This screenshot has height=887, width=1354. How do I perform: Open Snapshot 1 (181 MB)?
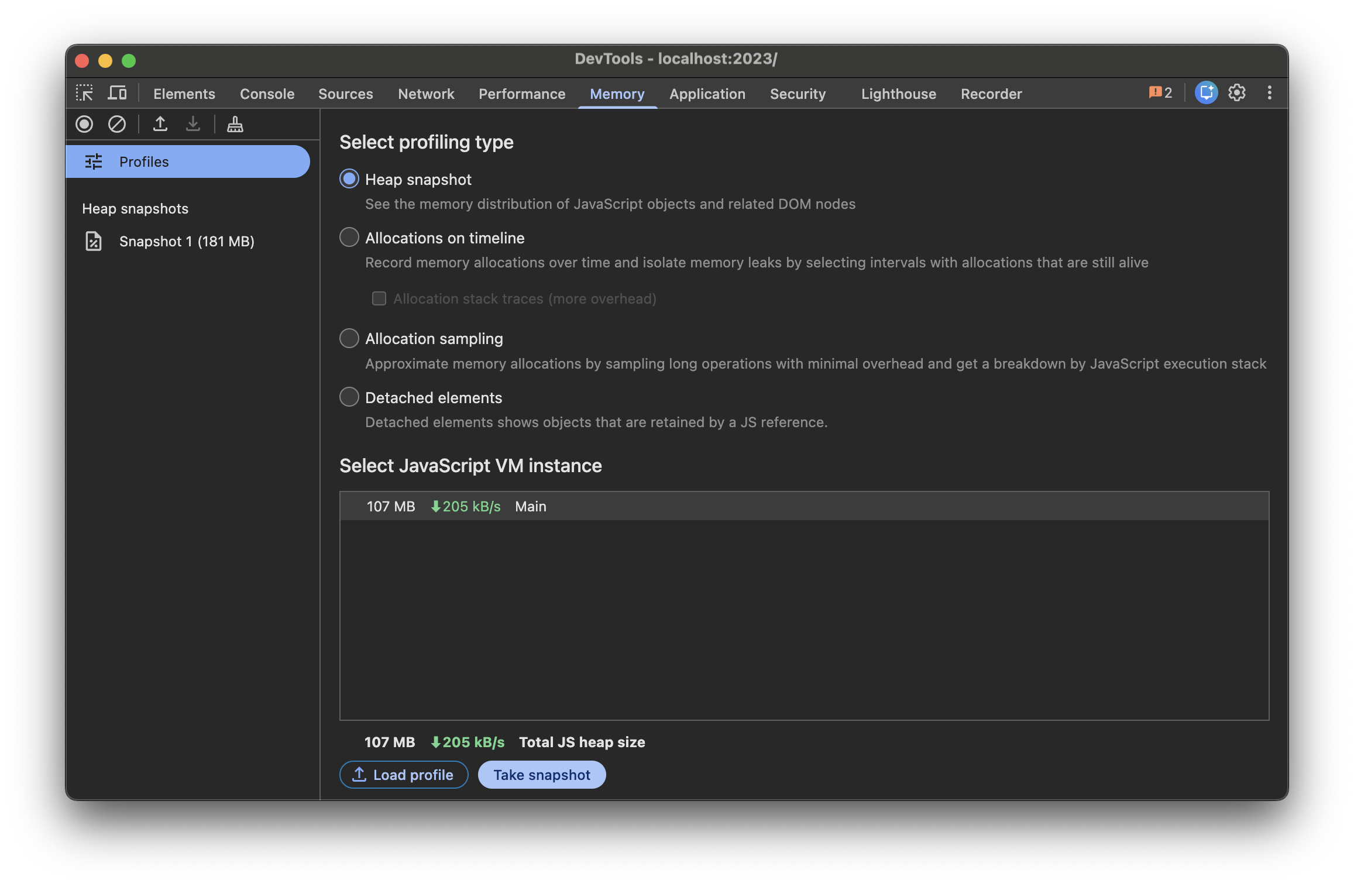(187, 241)
